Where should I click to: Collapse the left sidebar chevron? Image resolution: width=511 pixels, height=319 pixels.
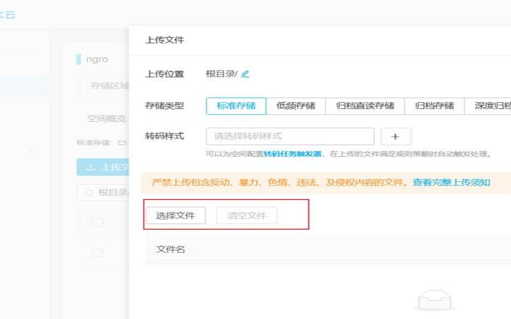(30, 152)
